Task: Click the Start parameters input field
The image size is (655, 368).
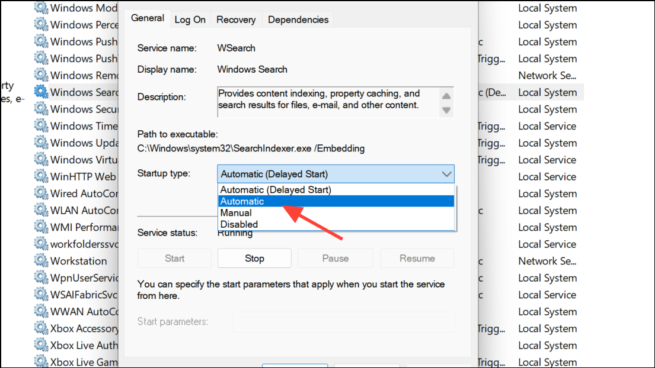Action: (x=343, y=322)
